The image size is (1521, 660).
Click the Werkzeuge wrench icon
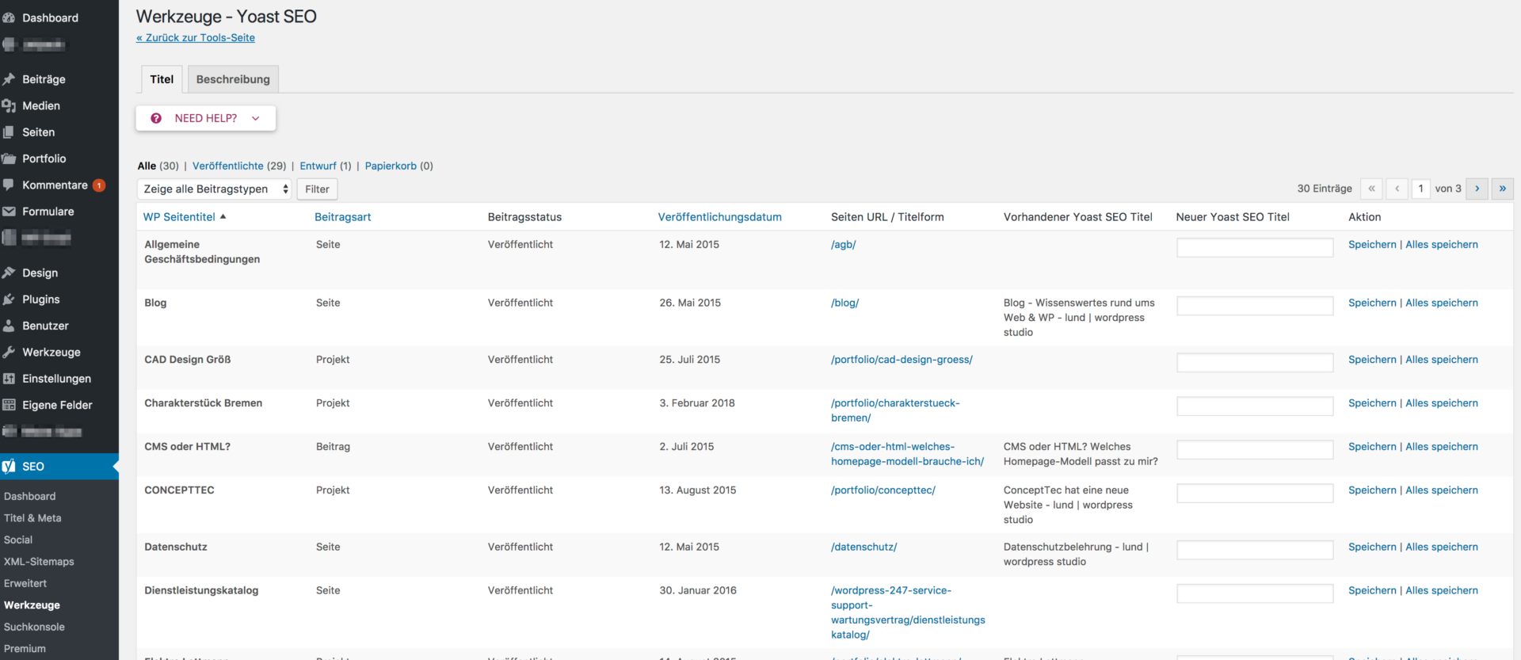[x=9, y=352]
